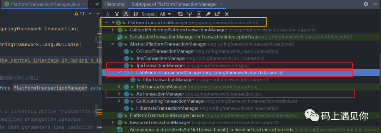Toggle subtypes hierarchy view button
381x133 pixels.
point(126,14)
